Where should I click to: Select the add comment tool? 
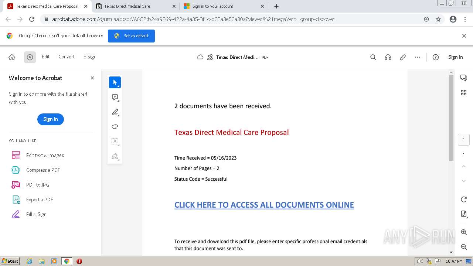pyautogui.click(x=115, y=97)
